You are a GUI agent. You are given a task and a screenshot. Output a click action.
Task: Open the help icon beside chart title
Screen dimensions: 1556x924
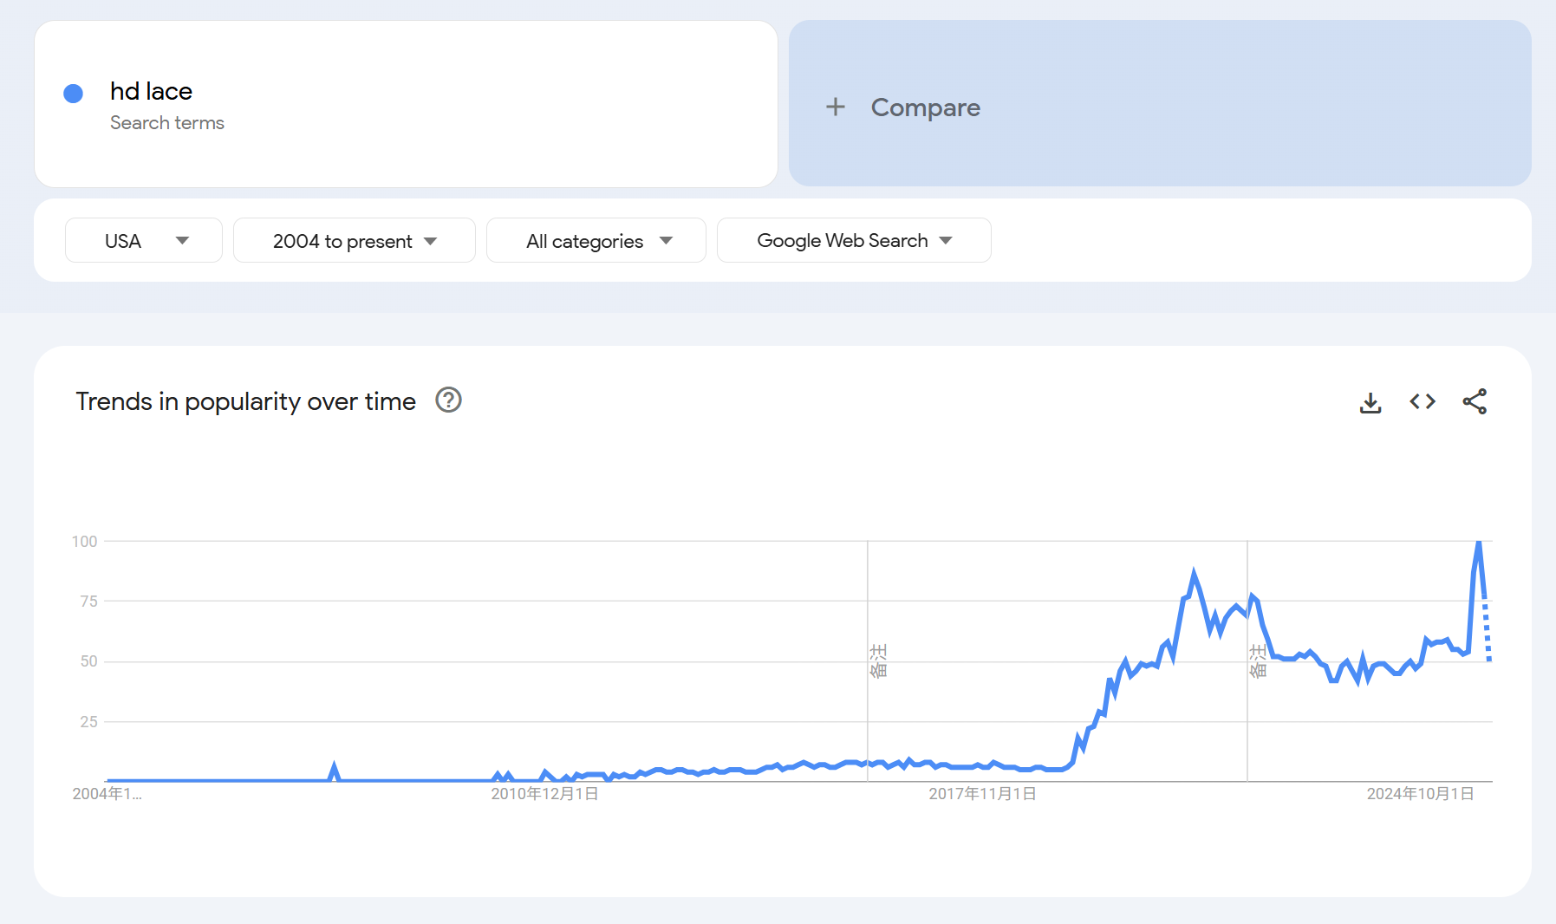coord(448,400)
